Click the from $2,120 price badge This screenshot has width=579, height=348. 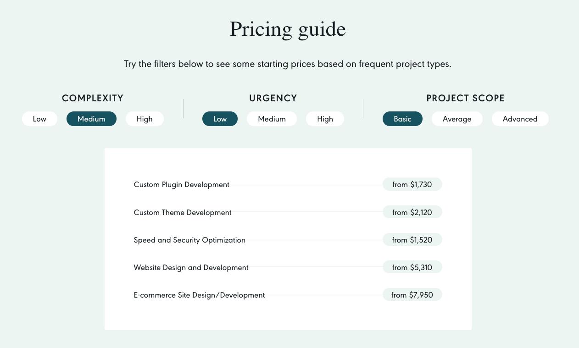[x=412, y=212]
